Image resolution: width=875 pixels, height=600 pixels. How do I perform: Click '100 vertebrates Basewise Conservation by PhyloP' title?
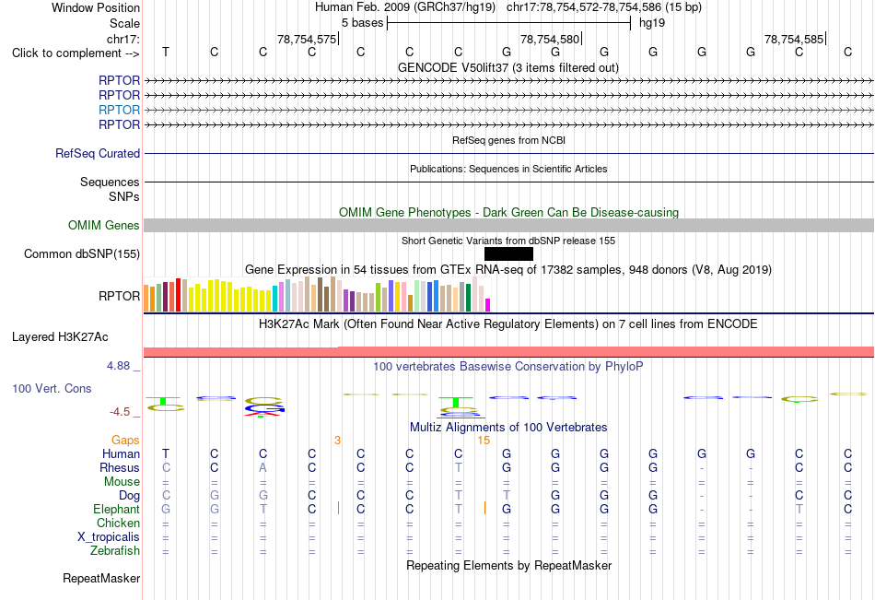[508, 367]
